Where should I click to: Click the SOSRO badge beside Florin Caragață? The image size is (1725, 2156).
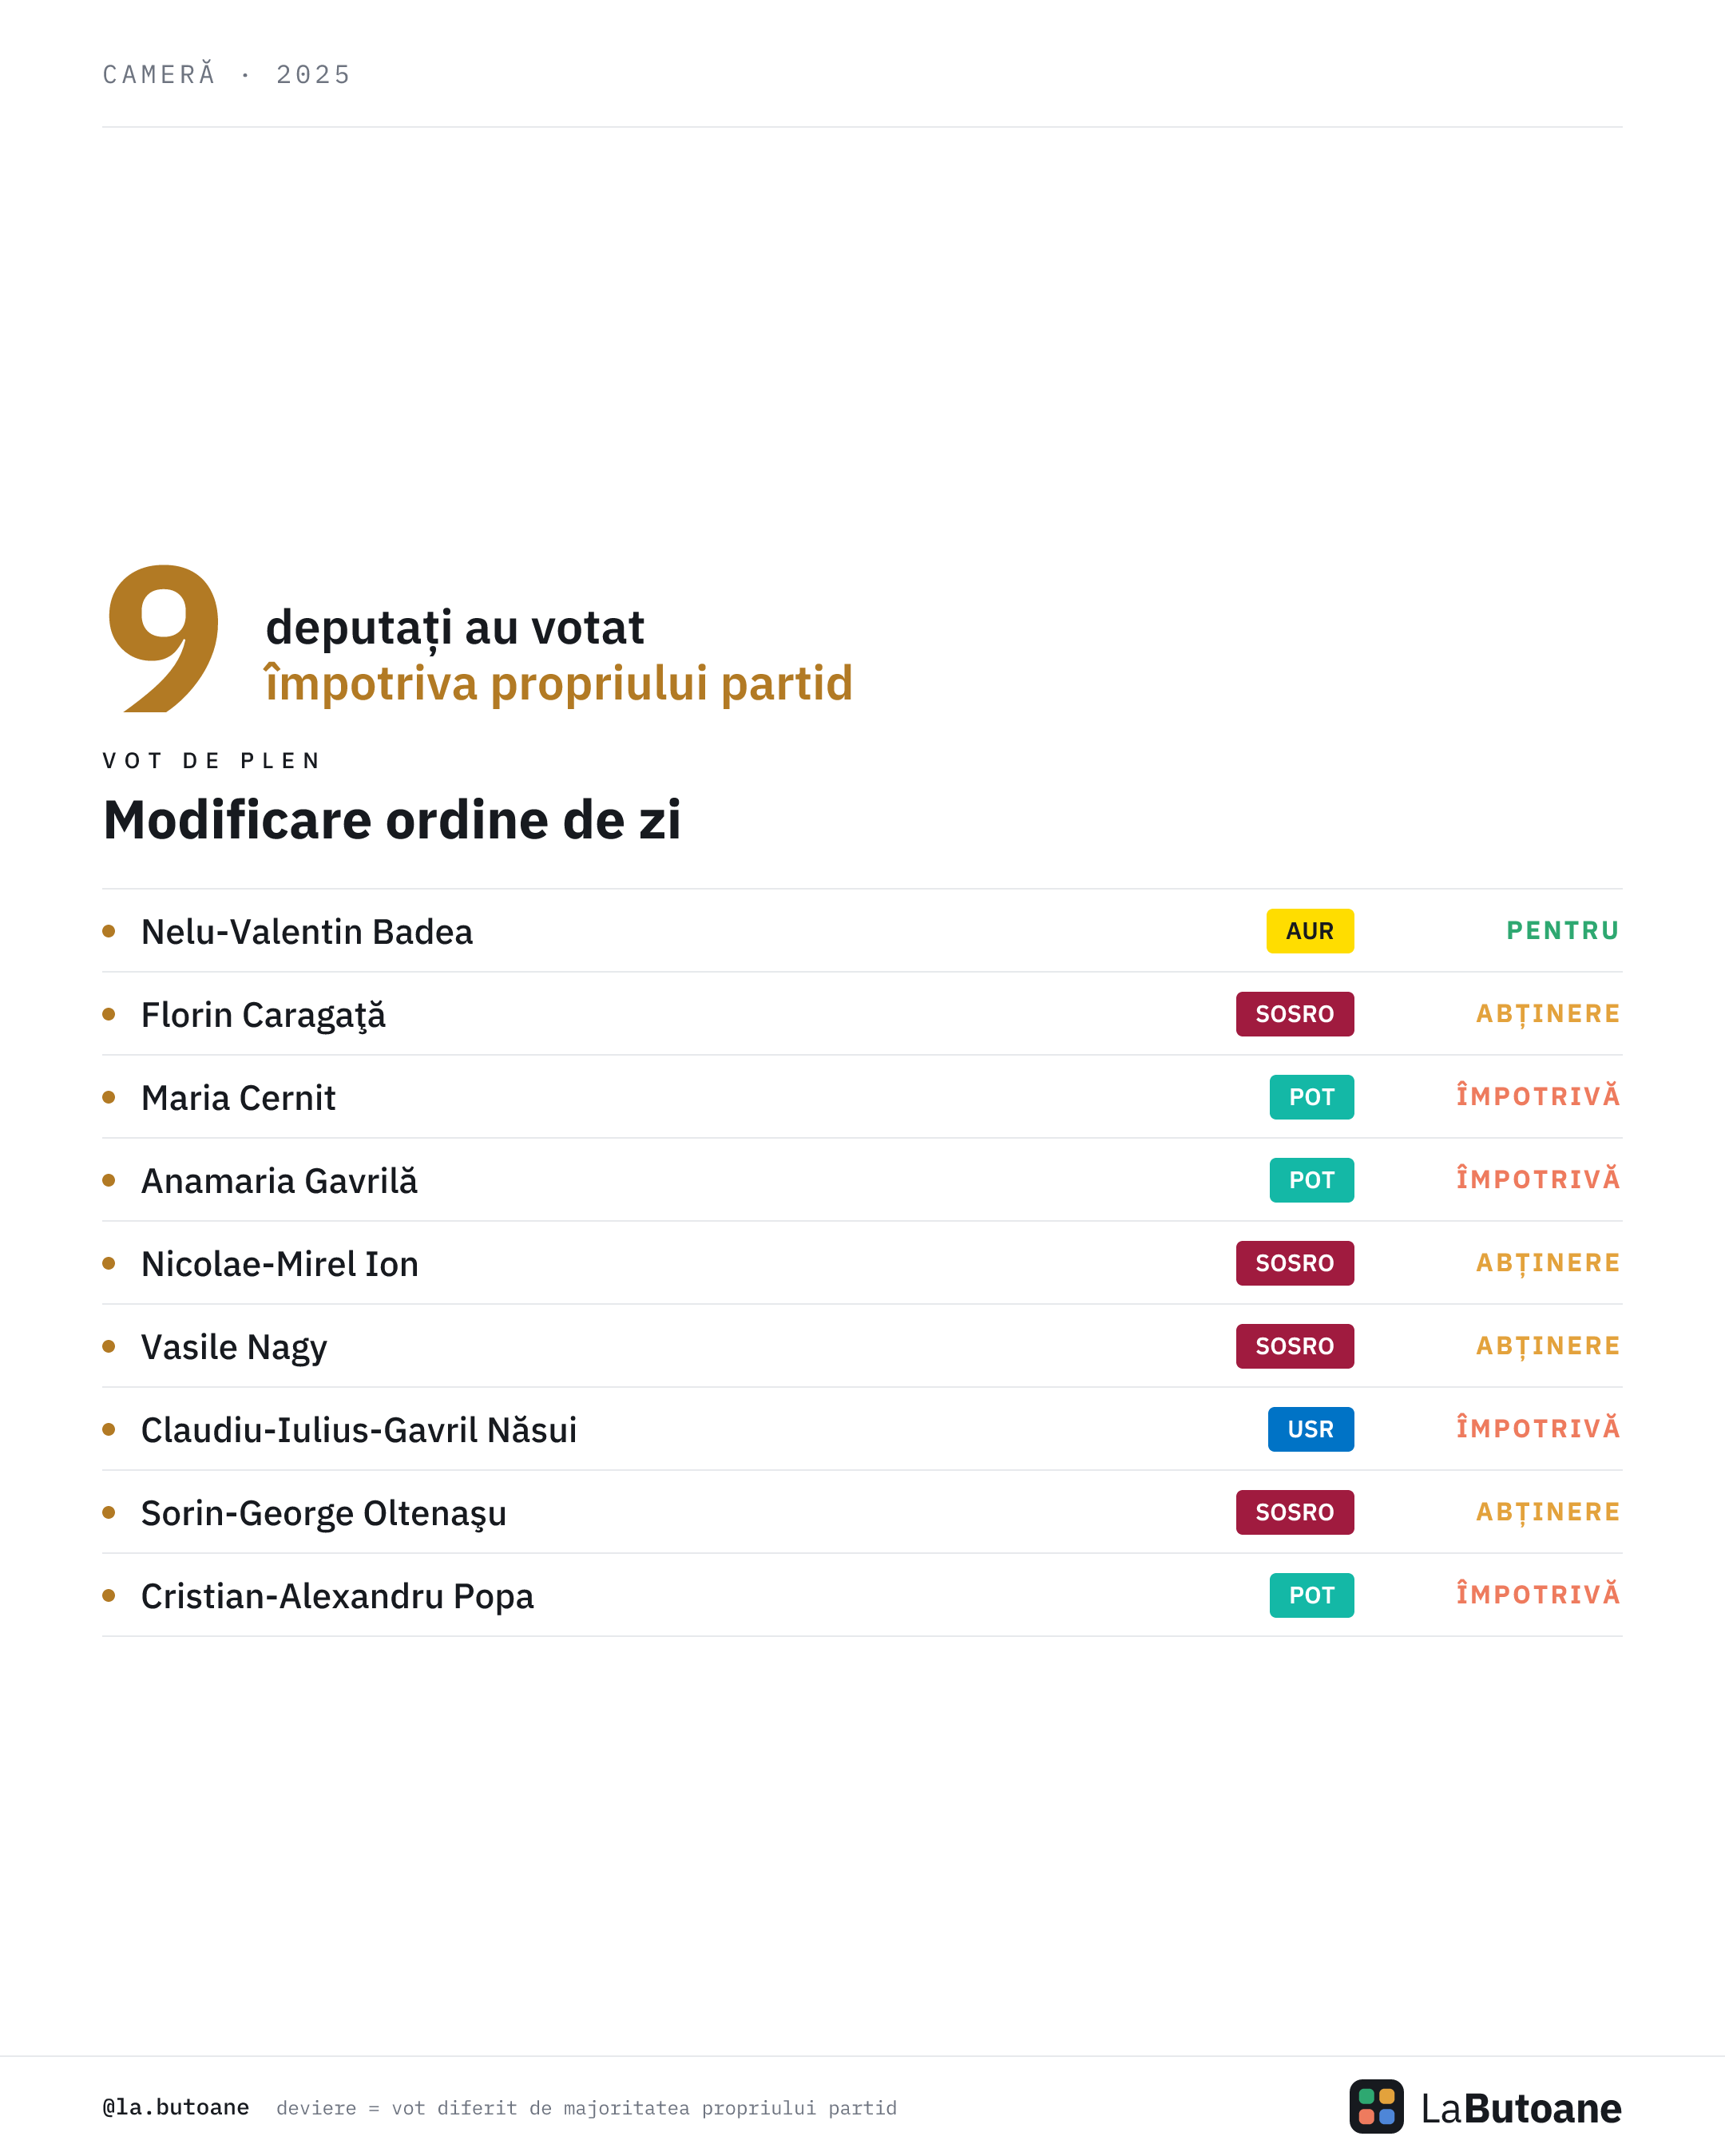pos(1295,1014)
